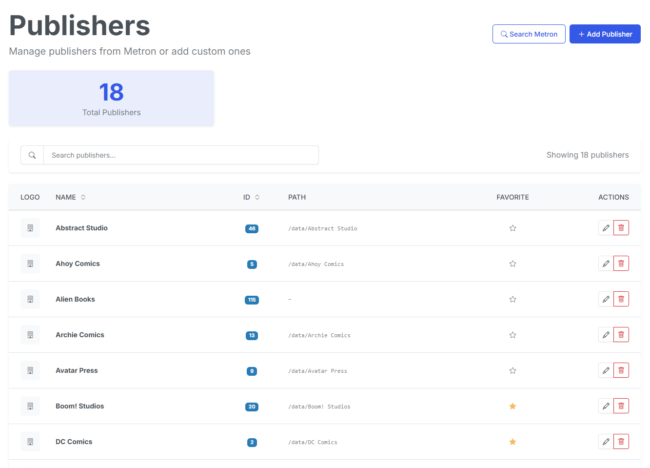Click the magnifier icon beside search field
The image size is (650, 468).
(32, 155)
